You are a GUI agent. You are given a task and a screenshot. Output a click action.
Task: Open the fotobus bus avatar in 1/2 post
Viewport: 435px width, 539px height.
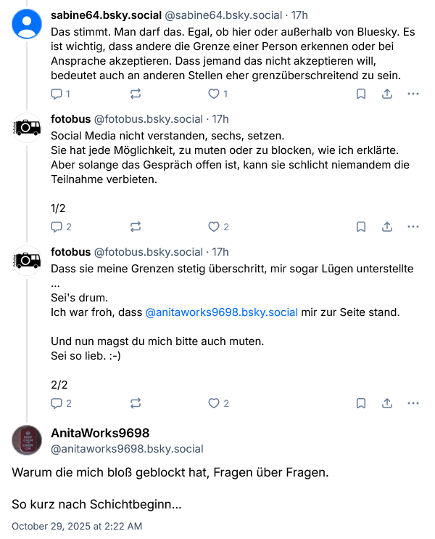[x=28, y=128]
